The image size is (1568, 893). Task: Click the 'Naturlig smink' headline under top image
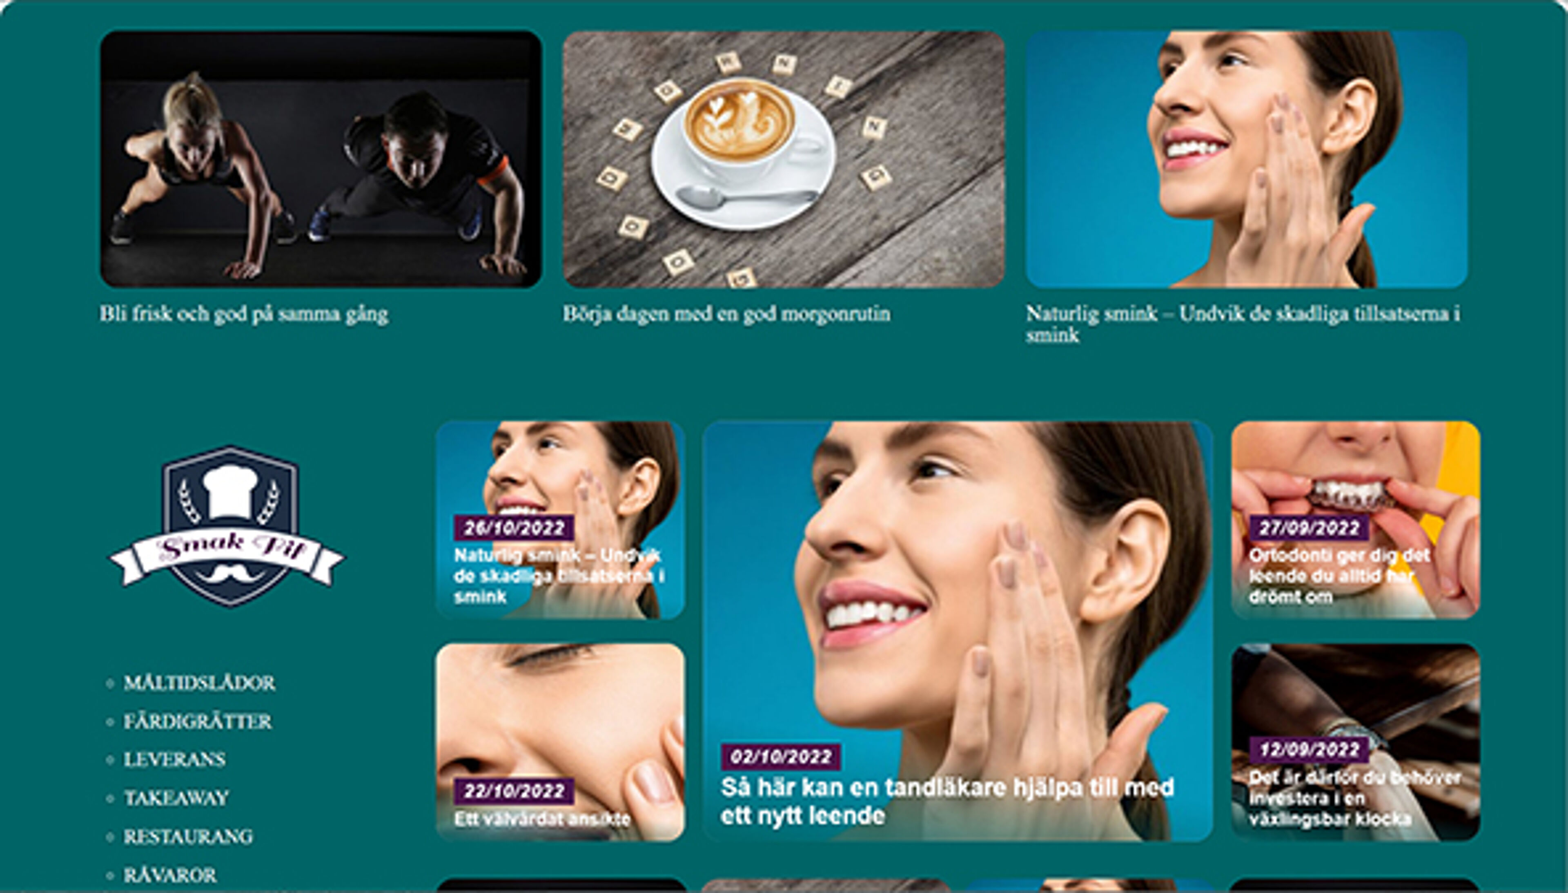1243,324
